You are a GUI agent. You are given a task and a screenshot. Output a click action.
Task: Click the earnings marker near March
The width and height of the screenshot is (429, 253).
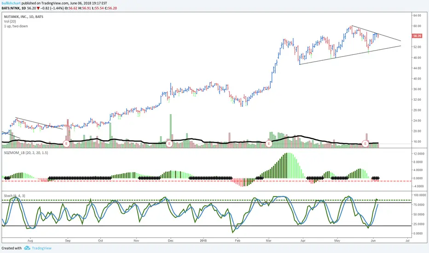[269, 144]
